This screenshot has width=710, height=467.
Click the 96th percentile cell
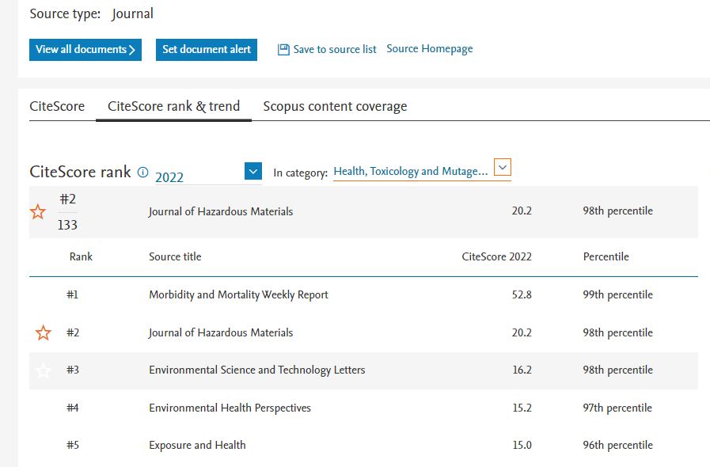[x=617, y=446]
